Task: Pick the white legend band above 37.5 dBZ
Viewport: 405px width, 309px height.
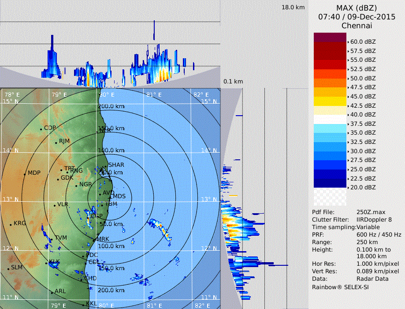Action: coord(330,119)
